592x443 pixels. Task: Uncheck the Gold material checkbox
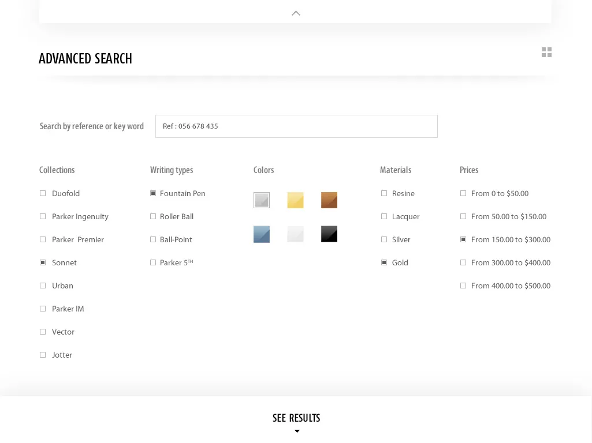(x=384, y=262)
